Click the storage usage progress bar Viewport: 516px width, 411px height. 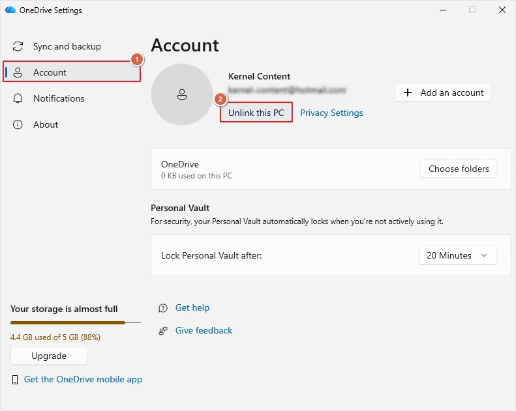76,322
